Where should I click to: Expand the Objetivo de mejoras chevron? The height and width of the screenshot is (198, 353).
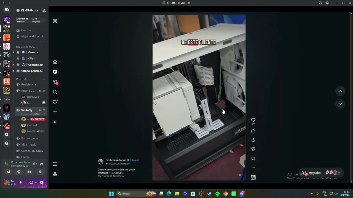point(44,20)
